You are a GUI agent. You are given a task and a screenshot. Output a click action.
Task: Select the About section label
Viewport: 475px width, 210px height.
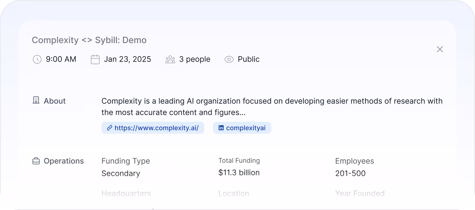click(x=55, y=101)
